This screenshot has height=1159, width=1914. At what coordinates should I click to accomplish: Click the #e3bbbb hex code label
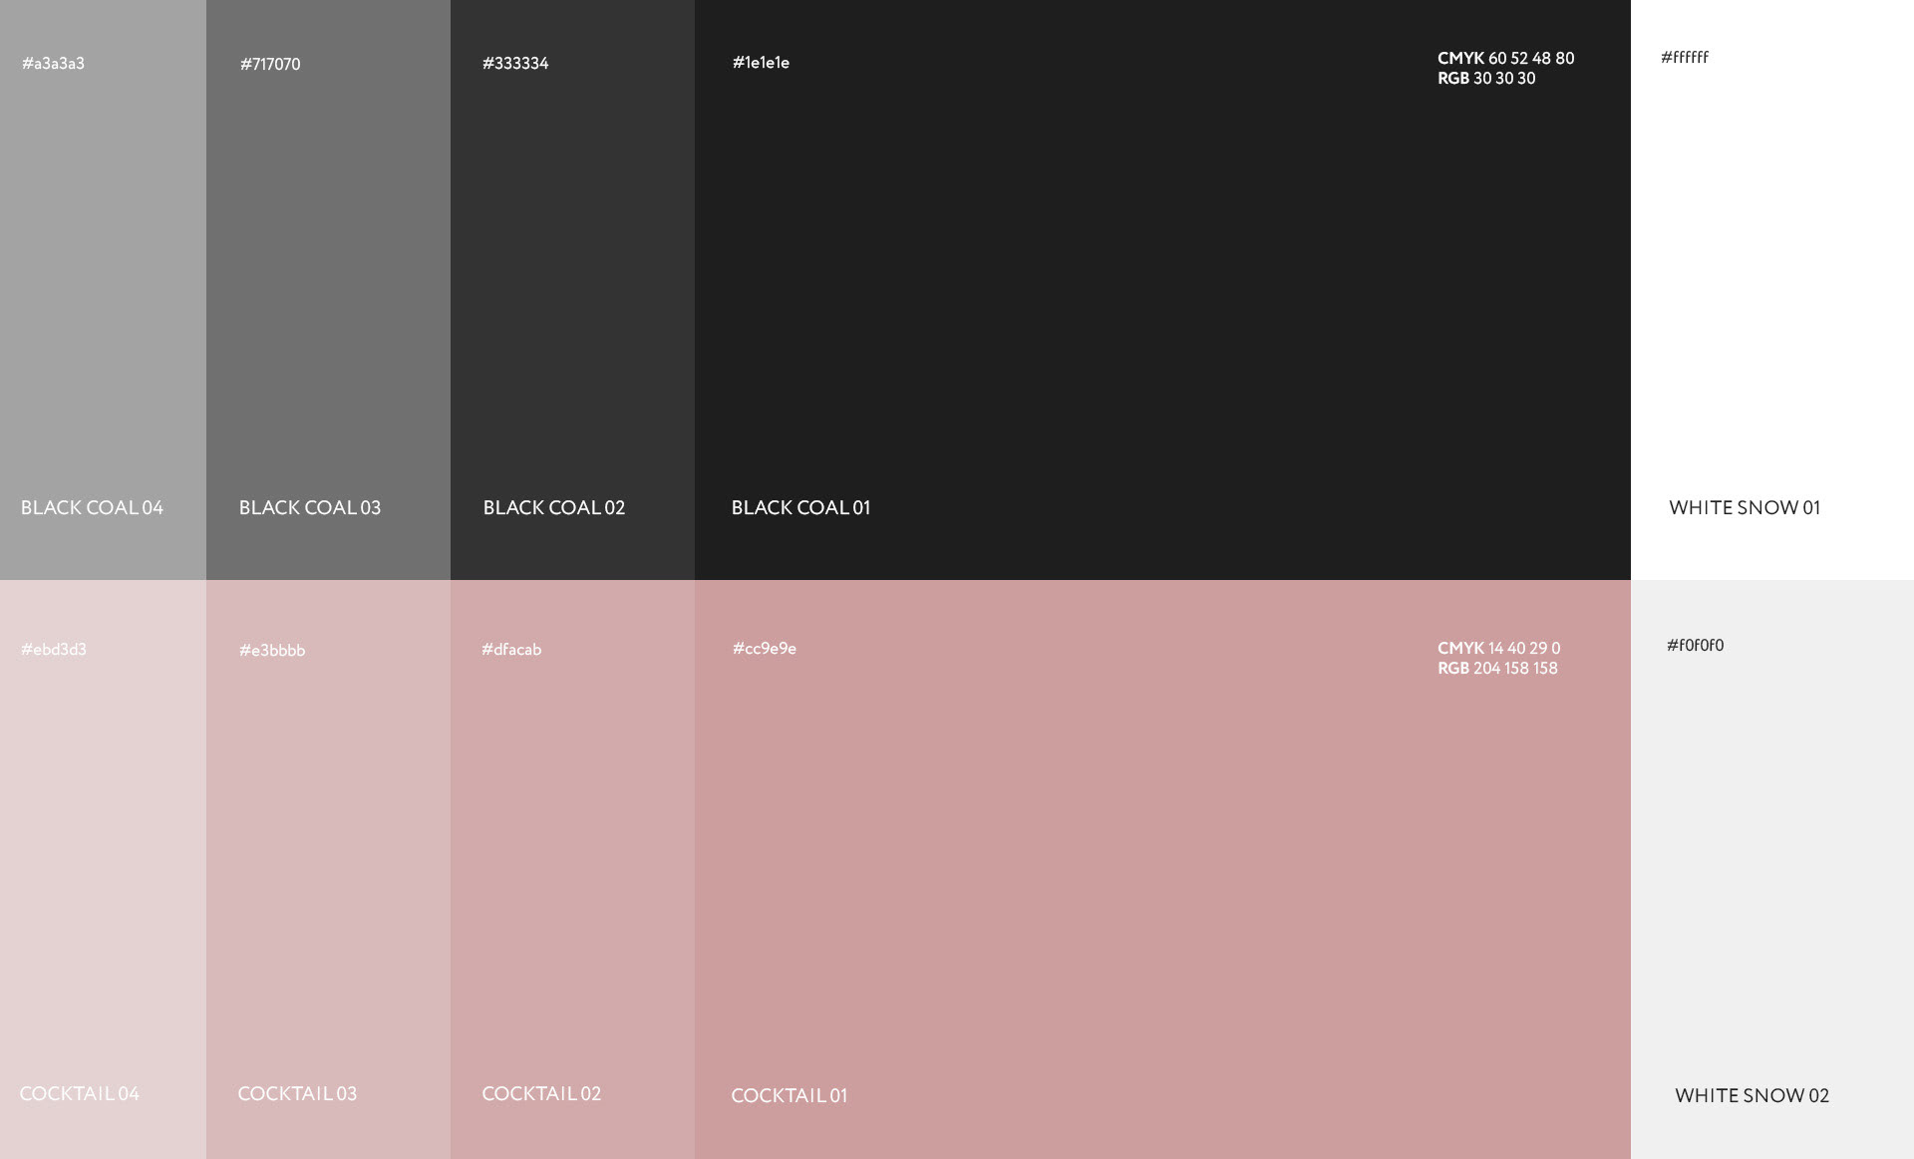pos(272,651)
